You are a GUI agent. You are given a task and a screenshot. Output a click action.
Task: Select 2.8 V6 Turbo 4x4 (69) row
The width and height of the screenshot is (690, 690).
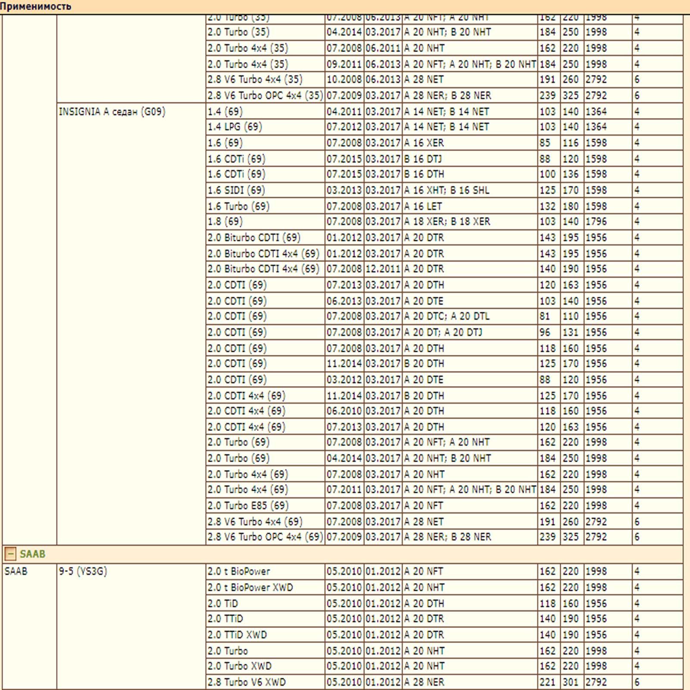(445, 521)
